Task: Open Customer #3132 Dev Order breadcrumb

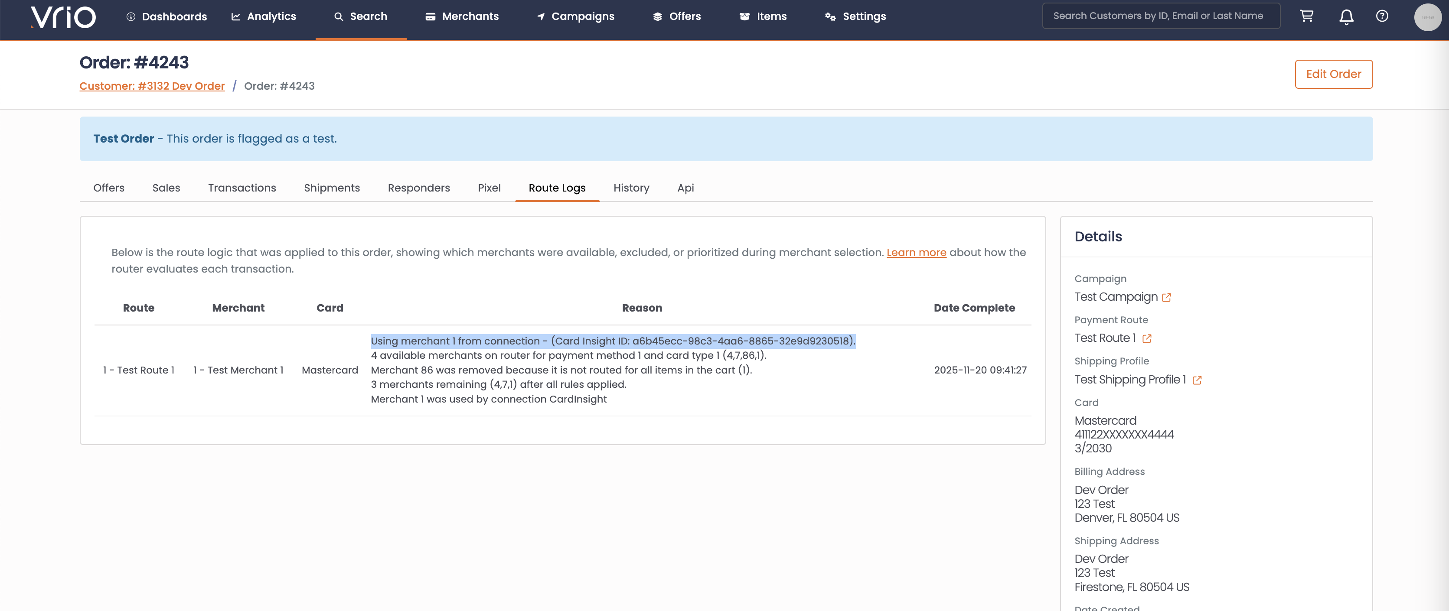Action: click(152, 86)
